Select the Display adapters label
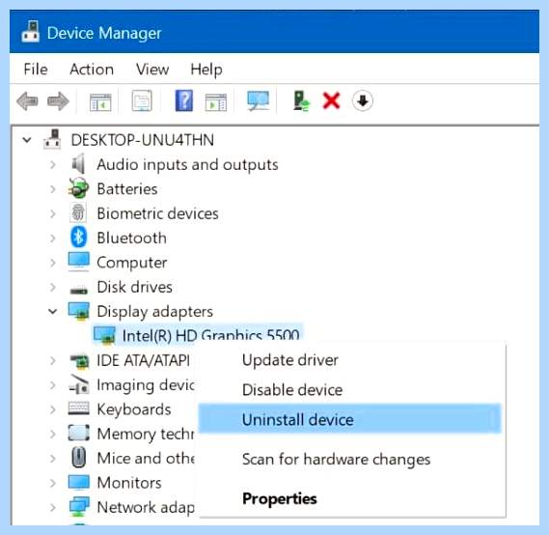549x535 pixels. click(154, 312)
